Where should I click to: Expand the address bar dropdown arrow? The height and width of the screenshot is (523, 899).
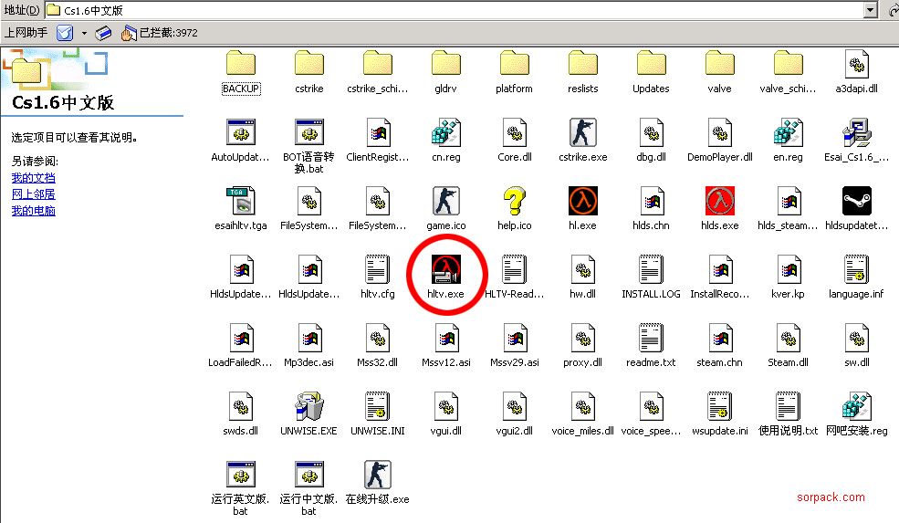[872, 10]
